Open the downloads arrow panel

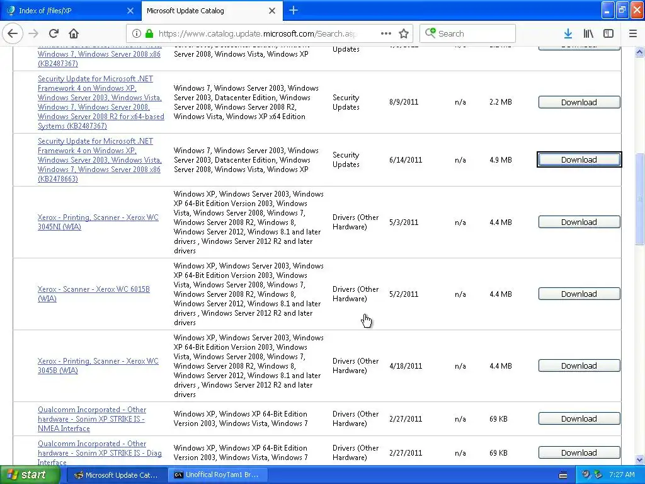point(568,33)
